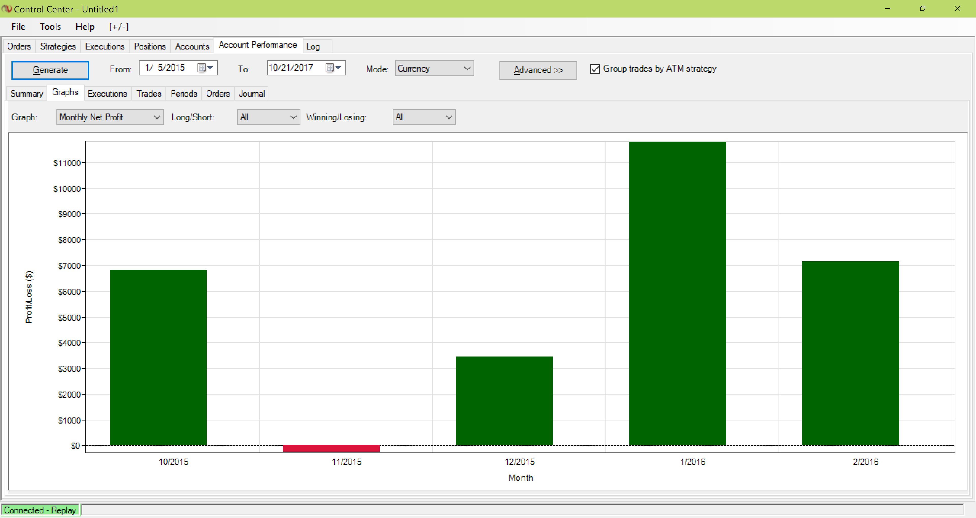Open the Trades sub-tab
This screenshot has height=518, width=976.
click(x=149, y=93)
